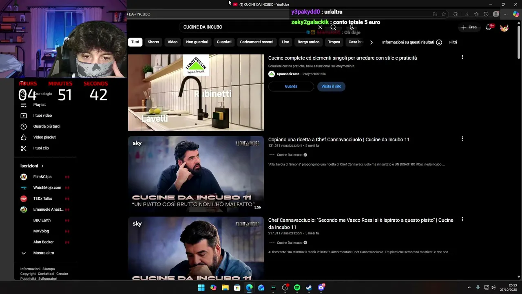Click the info icon beside Informazioni su questi risultati
The height and width of the screenshot is (294, 522).
click(x=439, y=42)
